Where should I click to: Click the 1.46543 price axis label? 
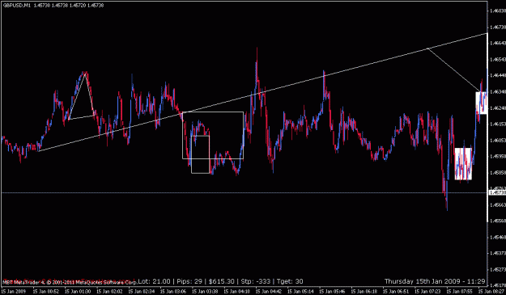pos(498,60)
